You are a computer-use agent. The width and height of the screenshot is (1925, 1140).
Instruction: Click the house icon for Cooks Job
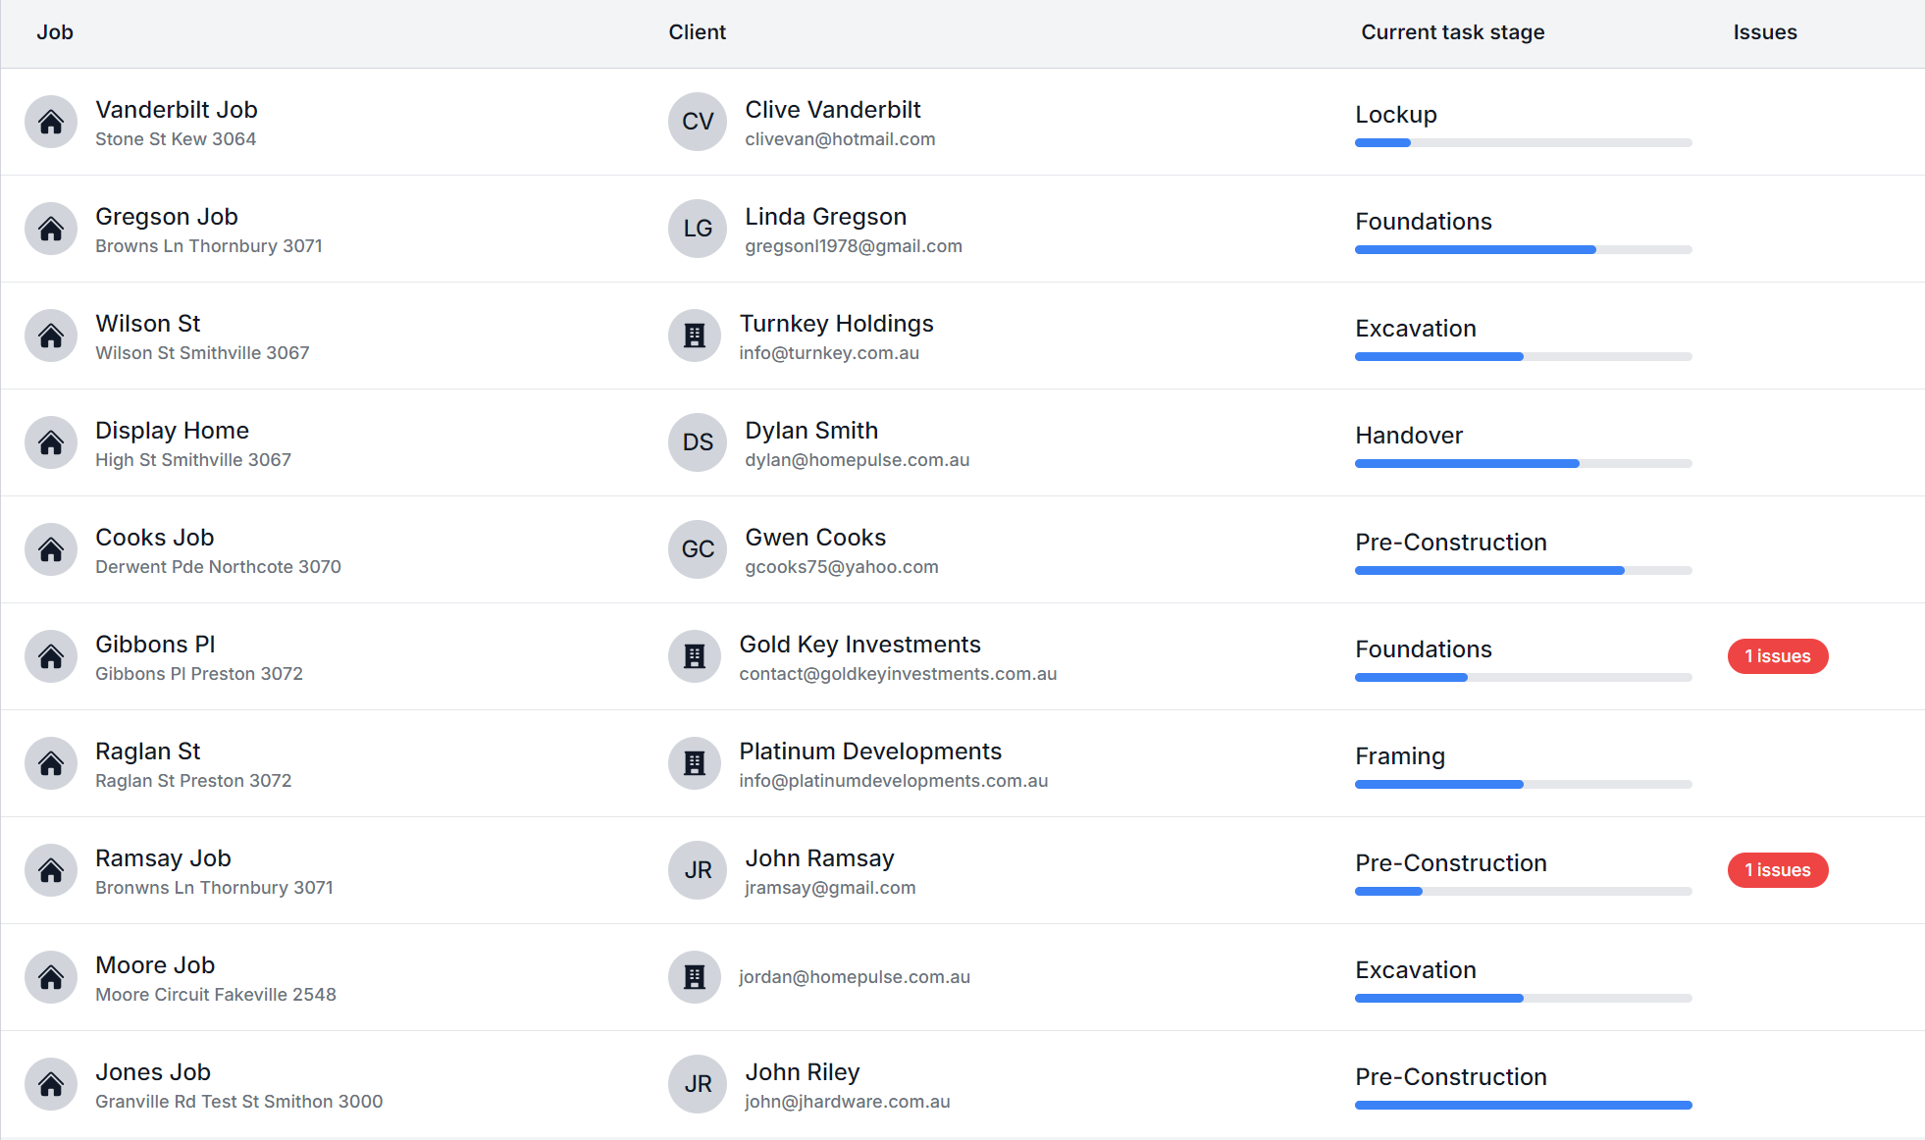coord(51,549)
